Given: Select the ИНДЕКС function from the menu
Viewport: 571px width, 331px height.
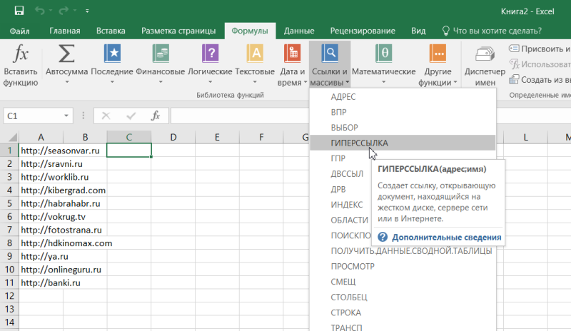Looking at the screenshot, I should 347,205.
